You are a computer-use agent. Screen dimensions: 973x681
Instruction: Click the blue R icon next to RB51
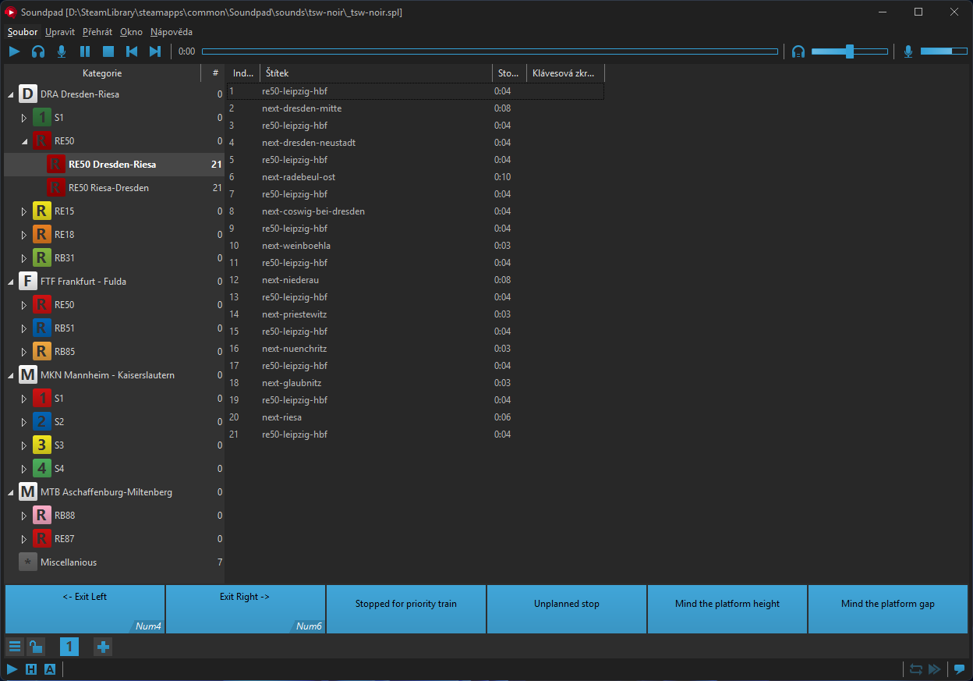(x=42, y=328)
